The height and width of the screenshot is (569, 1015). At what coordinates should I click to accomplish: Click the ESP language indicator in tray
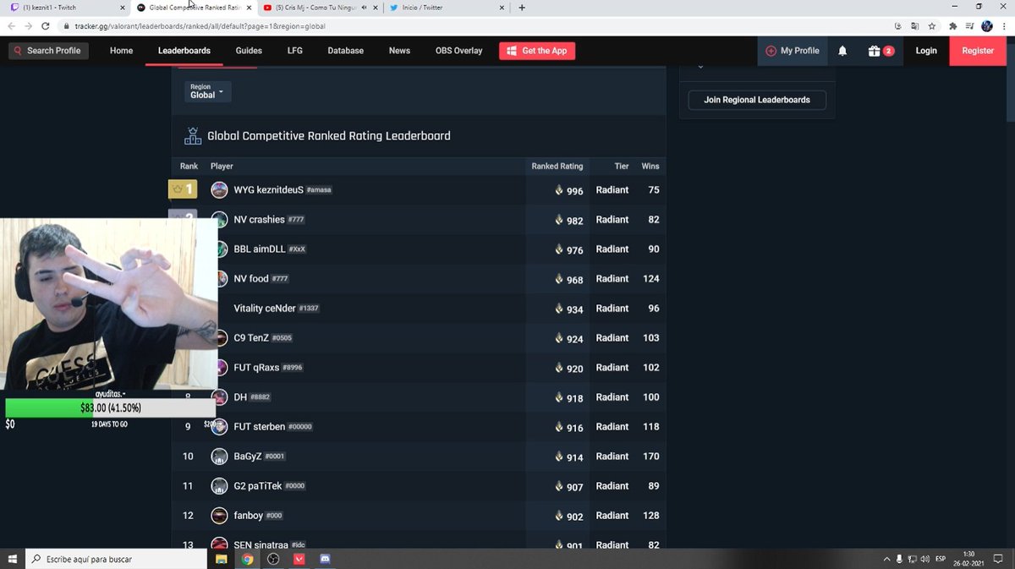940,559
